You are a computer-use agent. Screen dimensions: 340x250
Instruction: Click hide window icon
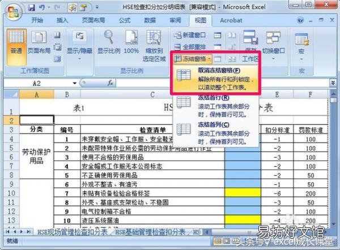218,47
